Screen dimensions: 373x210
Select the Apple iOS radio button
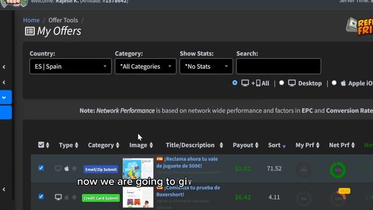coord(334,83)
